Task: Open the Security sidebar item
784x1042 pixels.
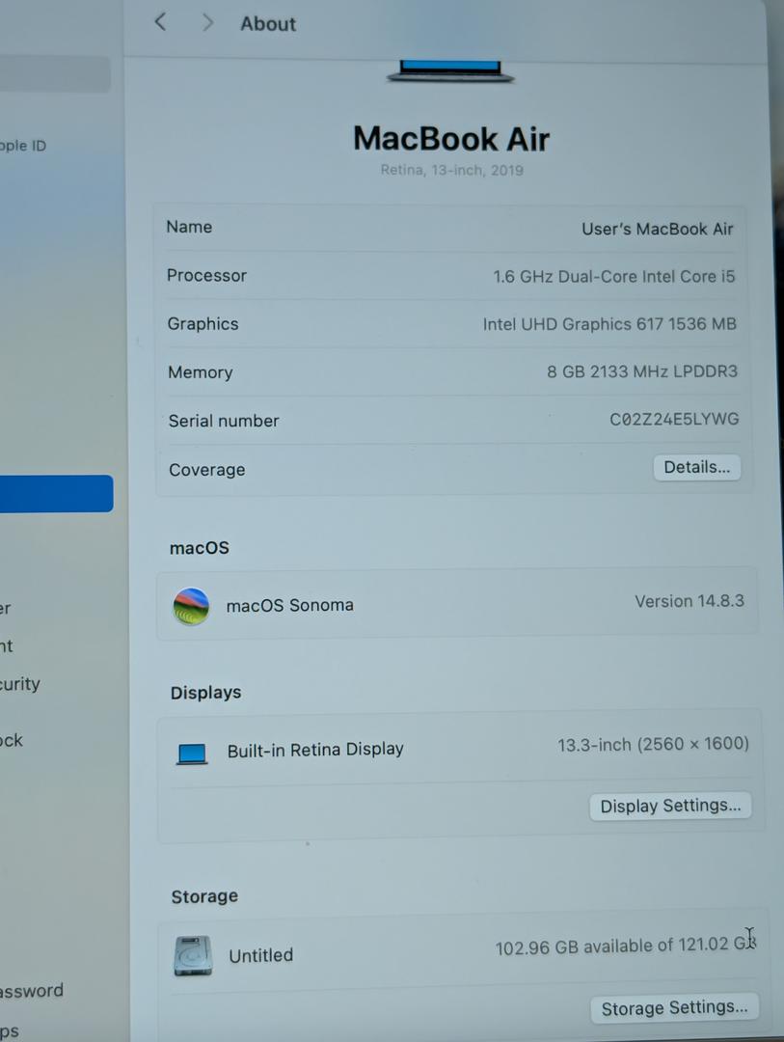Action: 20,684
